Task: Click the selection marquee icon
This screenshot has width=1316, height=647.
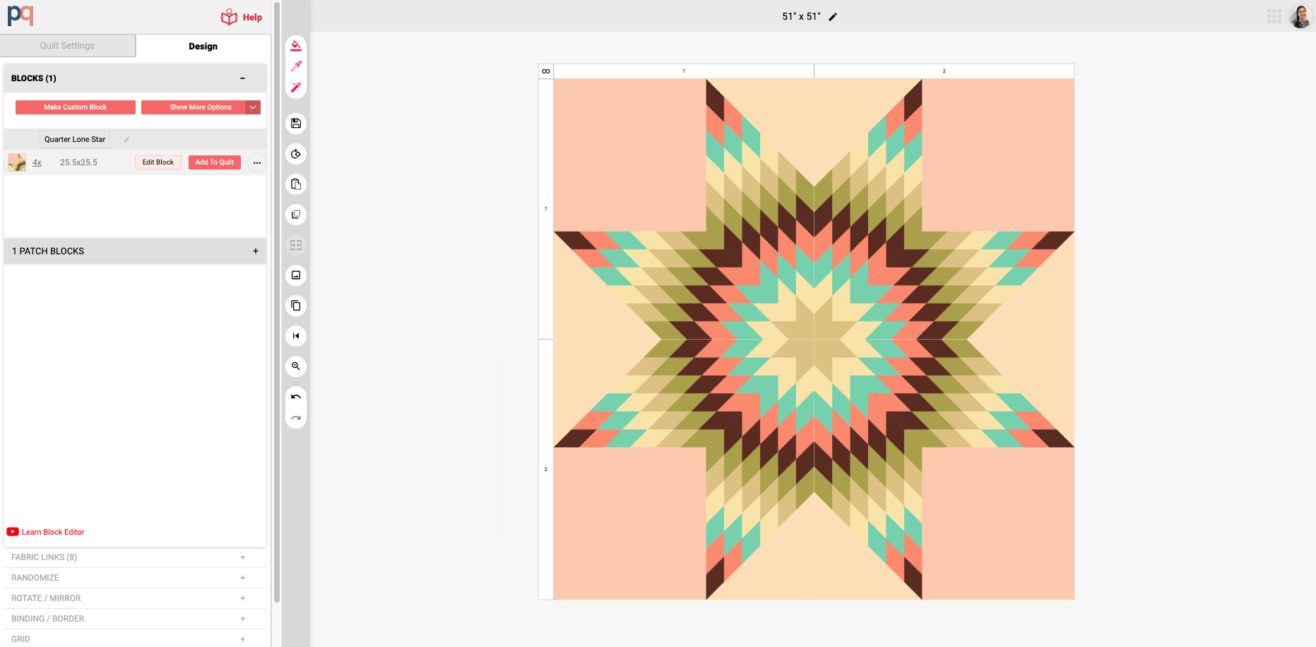Action: click(296, 215)
